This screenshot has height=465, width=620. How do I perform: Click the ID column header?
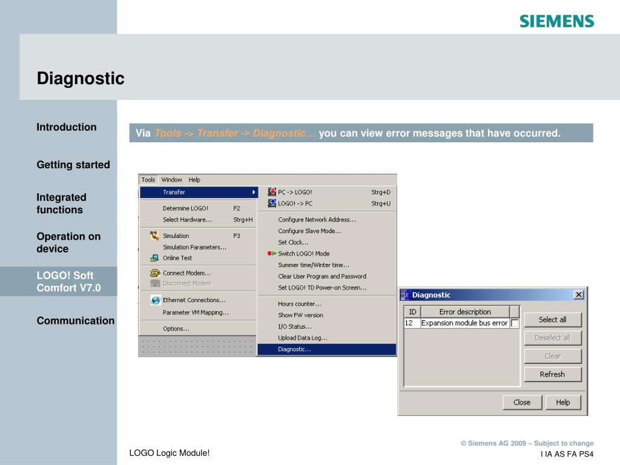click(x=412, y=312)
